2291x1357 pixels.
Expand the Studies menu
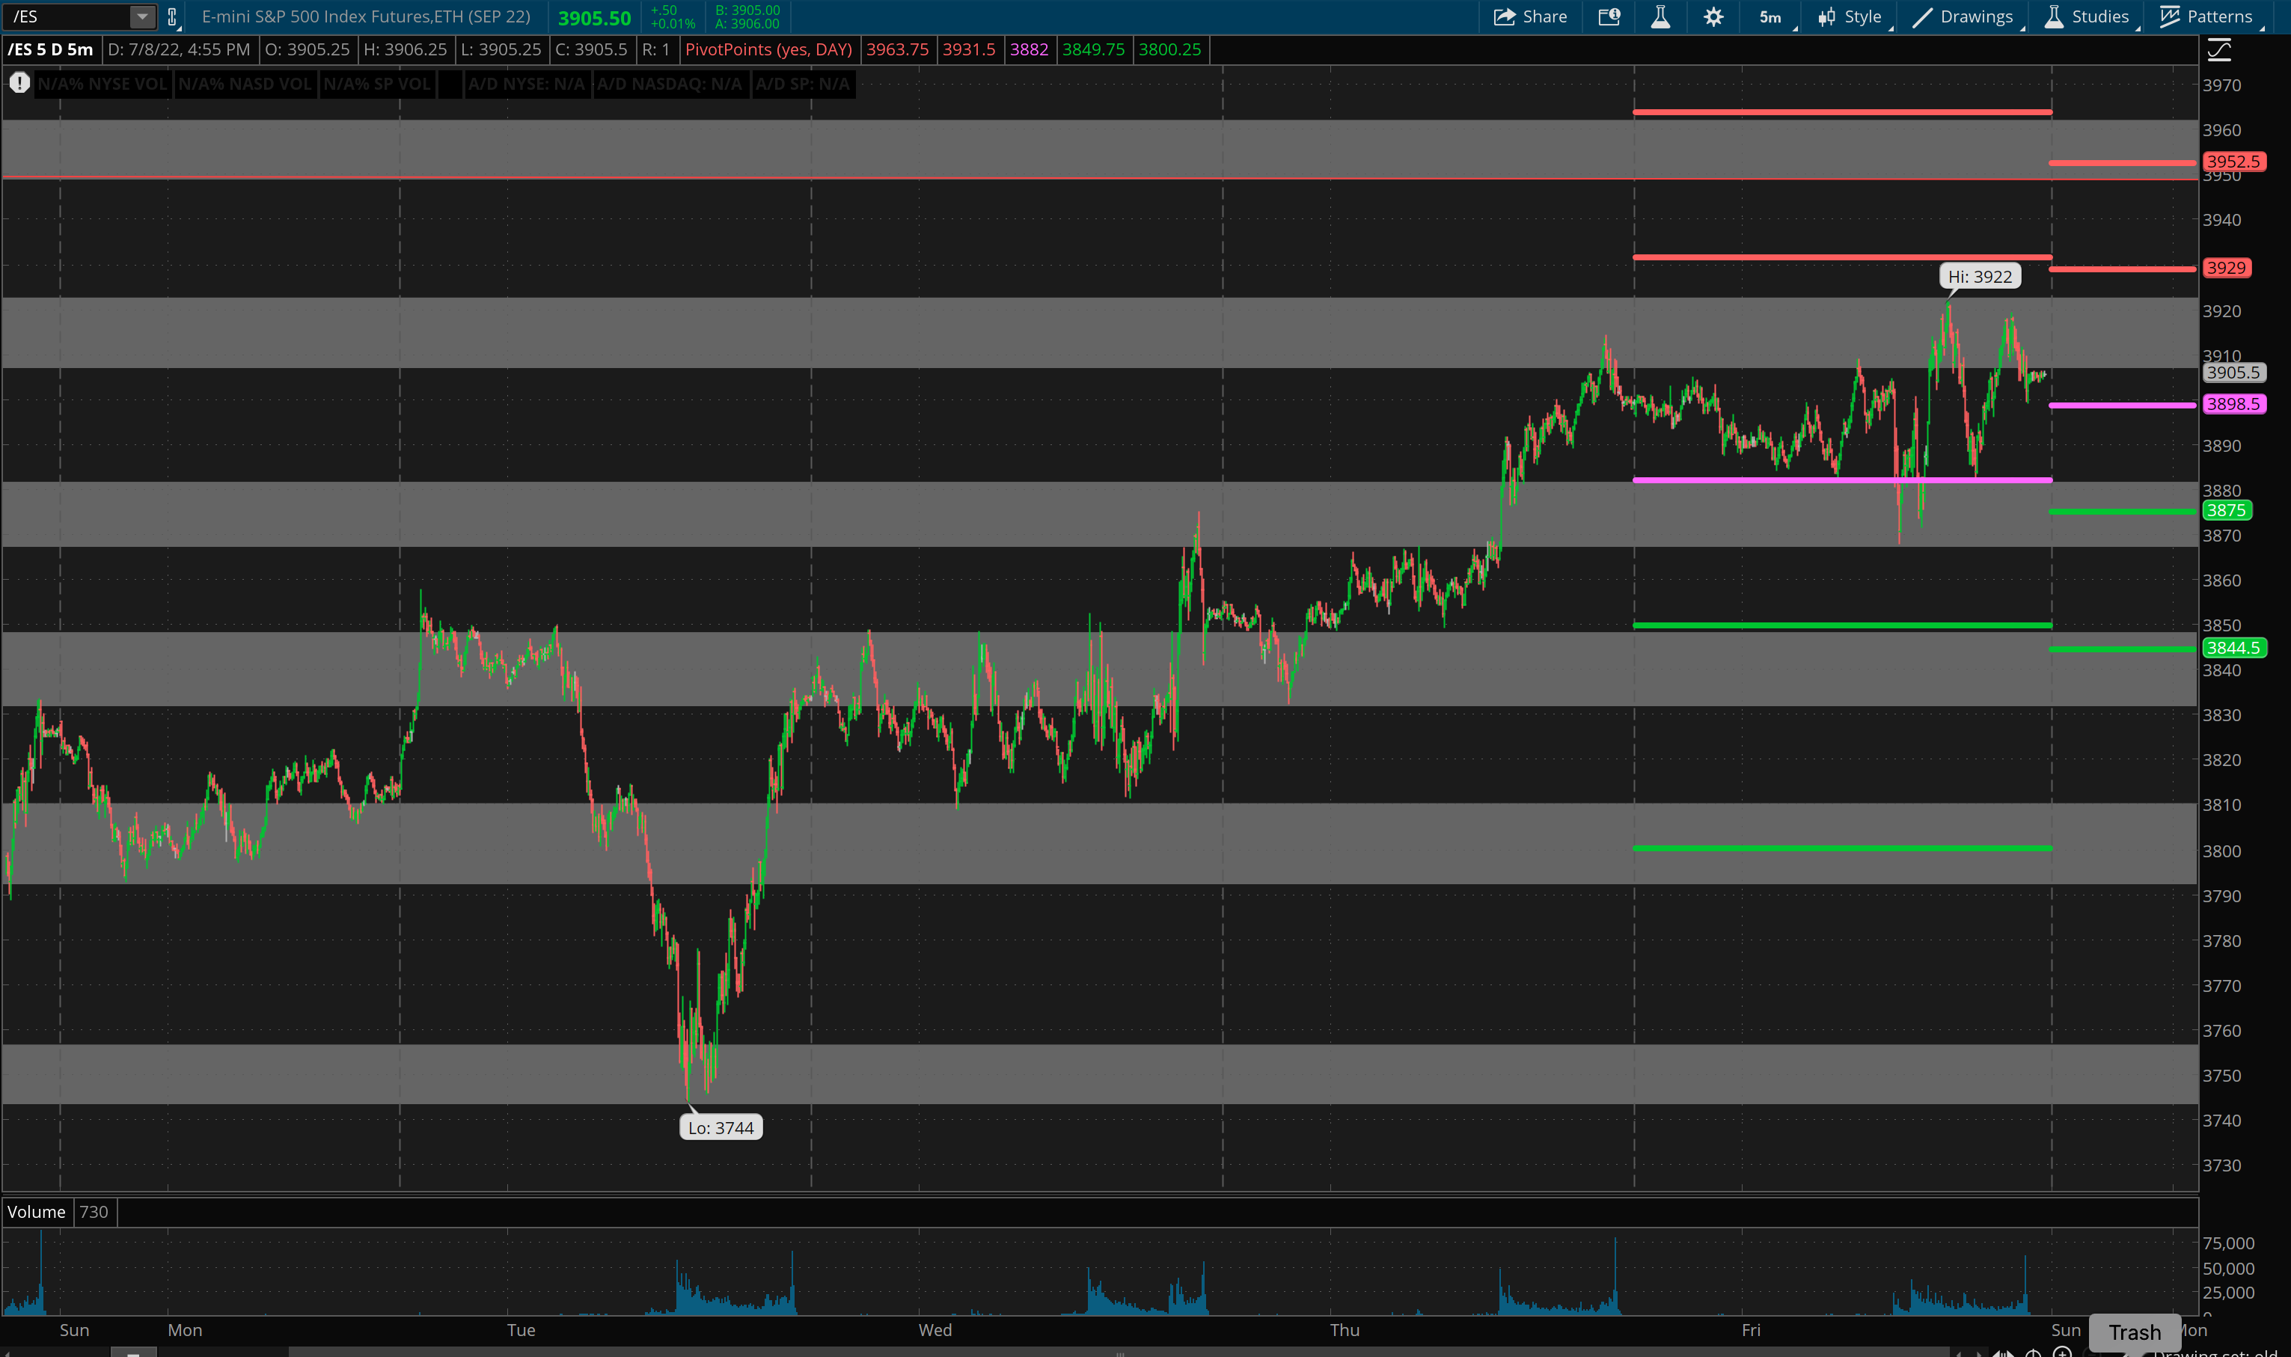point(2089,16)
